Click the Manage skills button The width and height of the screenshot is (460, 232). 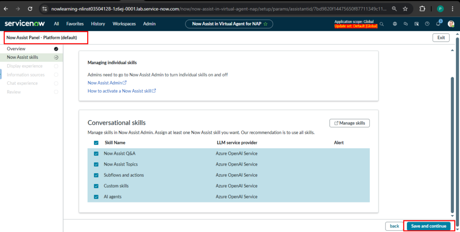pos(349,123)
